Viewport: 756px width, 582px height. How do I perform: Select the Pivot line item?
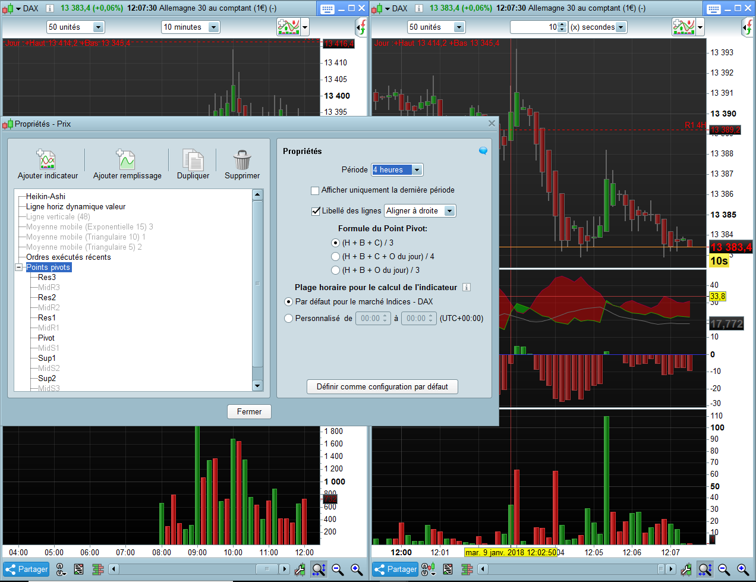pos(46,338)
